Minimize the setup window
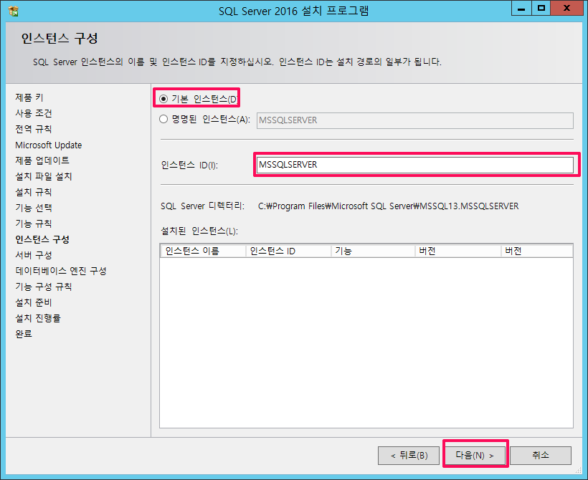This screenshot has height=480, width=588. pos(521,9)
